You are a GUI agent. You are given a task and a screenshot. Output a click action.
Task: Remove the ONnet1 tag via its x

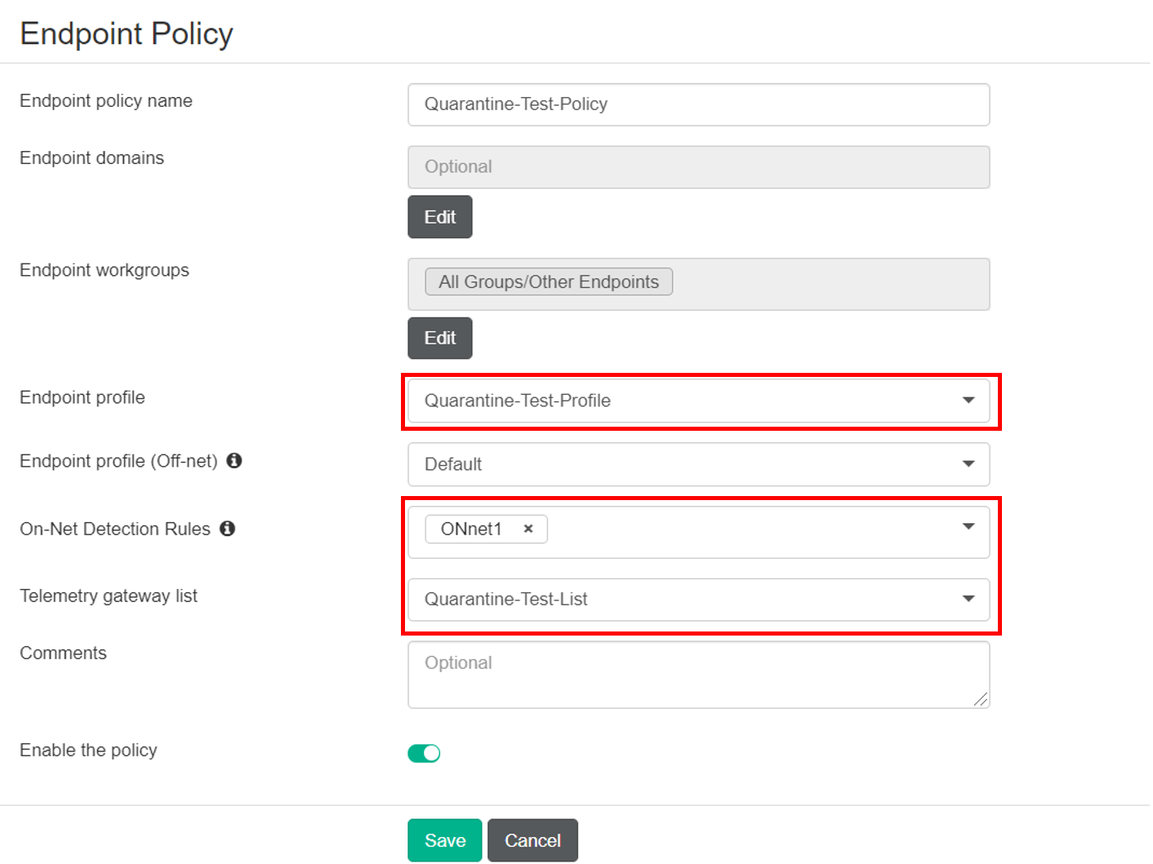coord(528,529)
